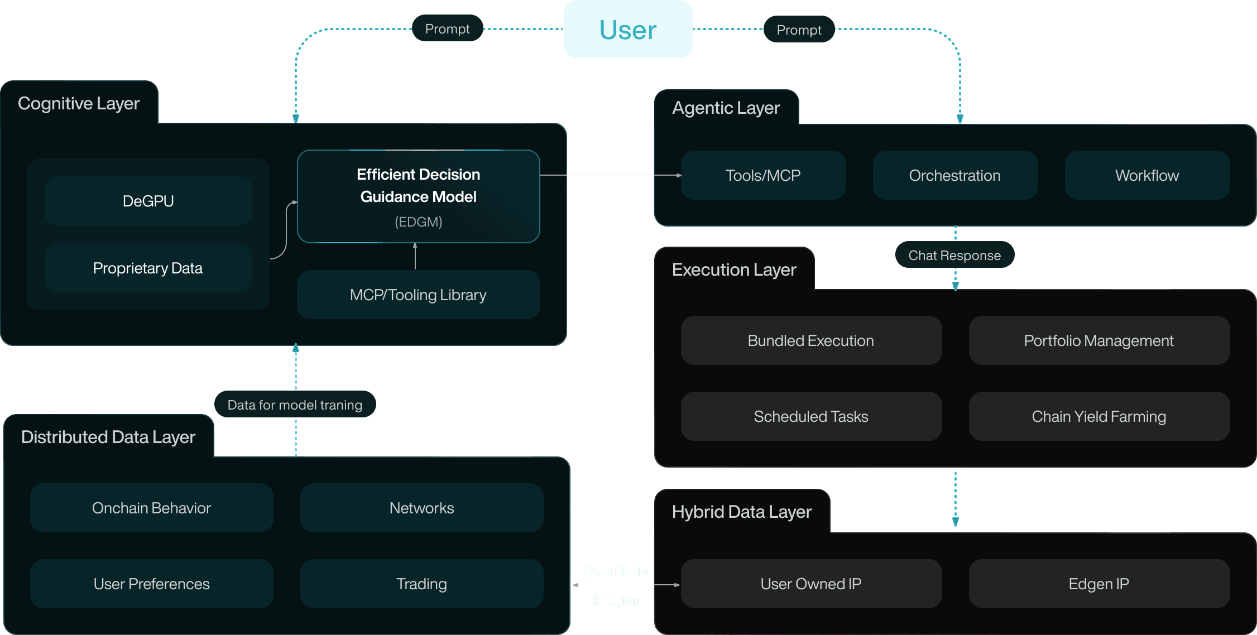This screenshot has width=1257, height=635.
Task: Click the (EDGM) abbreviation text
Action: coord(419,222)
